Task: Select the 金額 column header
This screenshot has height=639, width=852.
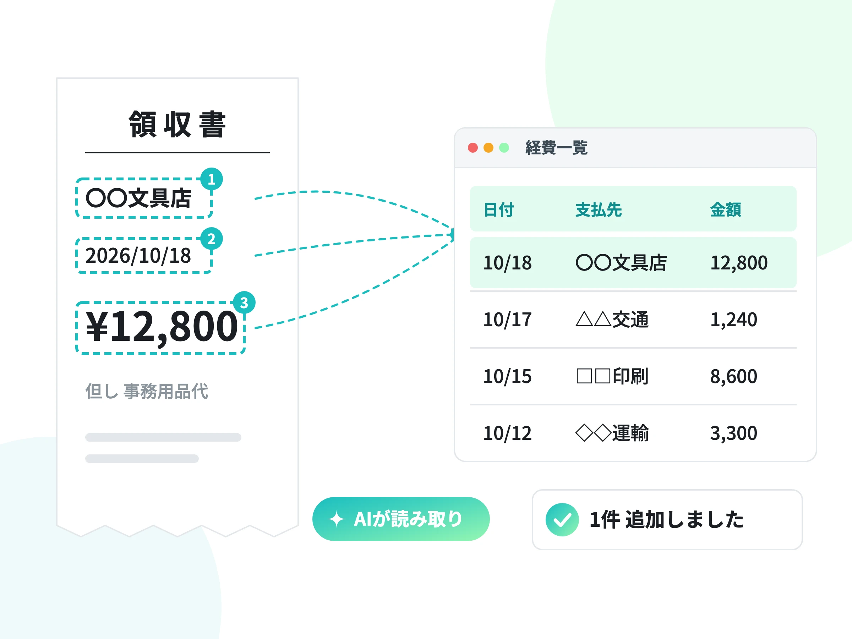Action: pyautogui.click(x=726, y=210)
